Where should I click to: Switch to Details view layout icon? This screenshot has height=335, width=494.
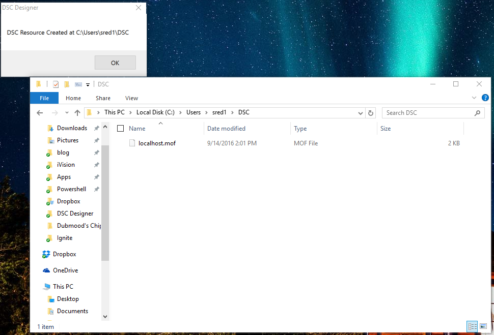coord(472,326)
